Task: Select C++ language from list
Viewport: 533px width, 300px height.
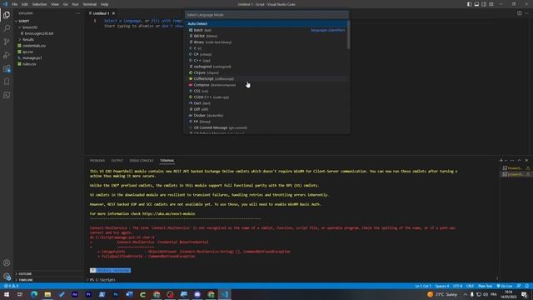Action: pos(266,61)
